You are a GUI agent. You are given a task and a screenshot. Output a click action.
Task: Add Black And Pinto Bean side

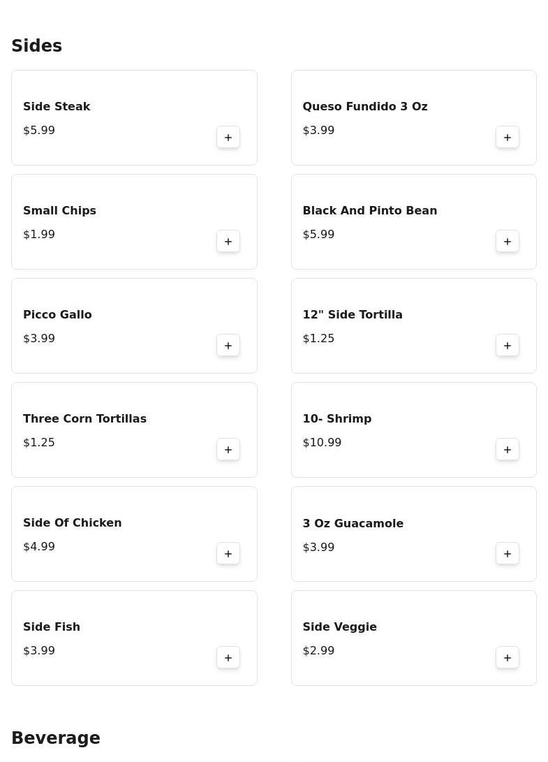coord(508,241)
